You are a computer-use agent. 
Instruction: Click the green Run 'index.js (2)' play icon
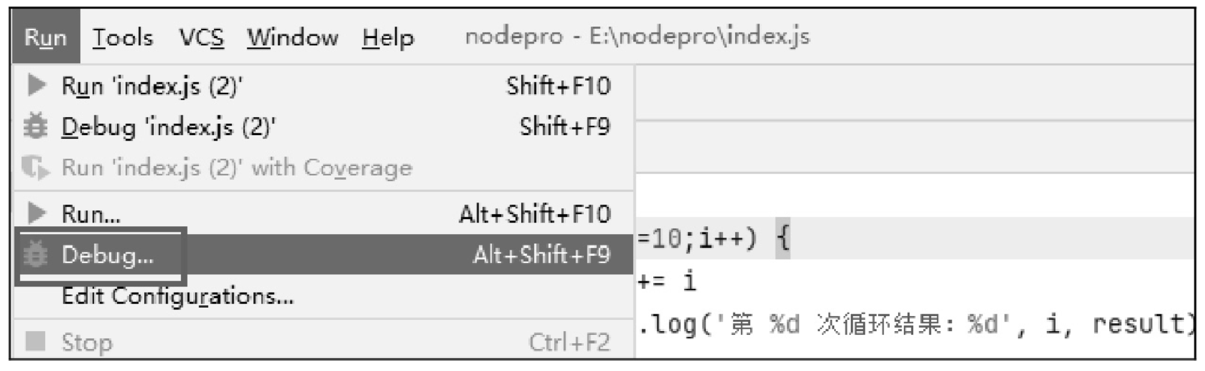click(x=37, y=85)
